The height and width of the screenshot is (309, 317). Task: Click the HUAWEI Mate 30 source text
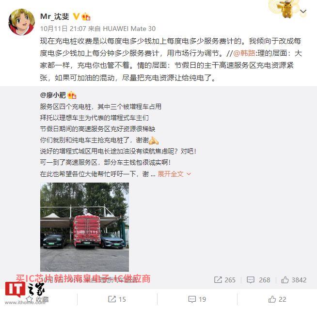pos(129,29)
